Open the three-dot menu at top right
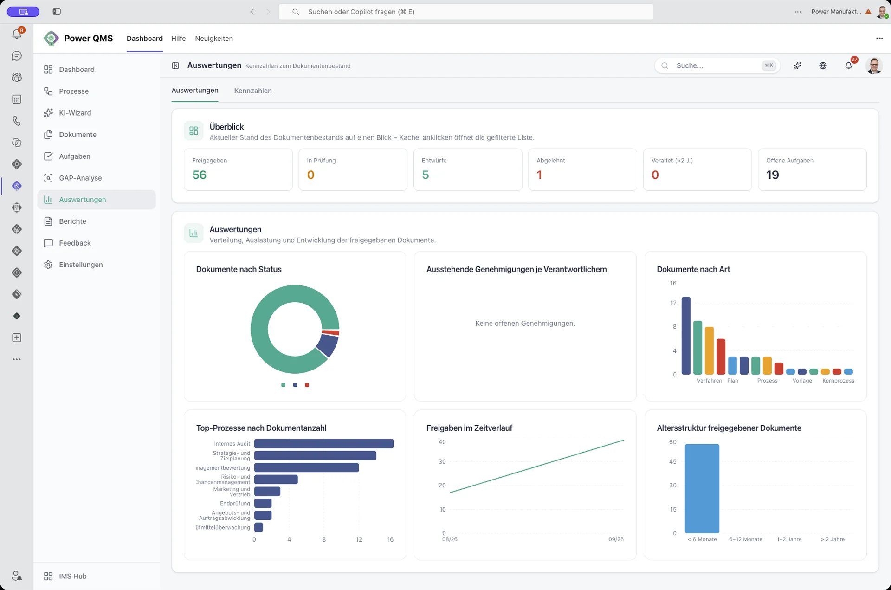This screenshot has width=891, height=590. (x=879, y=39)
